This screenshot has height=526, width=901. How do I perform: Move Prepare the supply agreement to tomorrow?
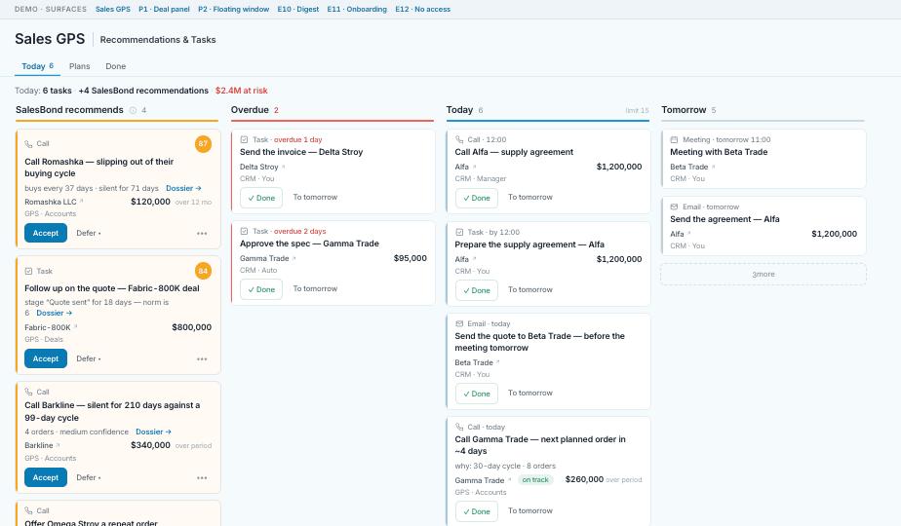click(x=529, y=289)
